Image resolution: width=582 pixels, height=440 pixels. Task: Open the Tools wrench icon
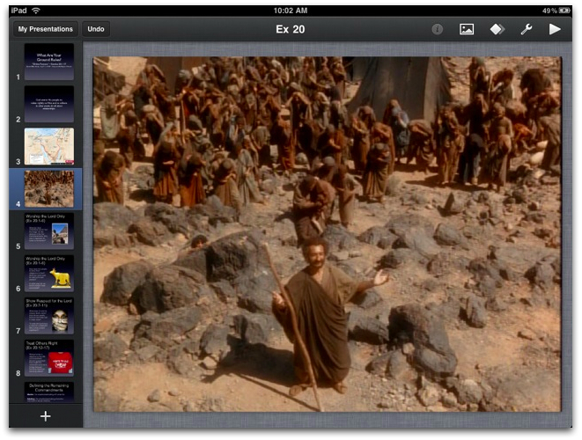coord(527,29)
